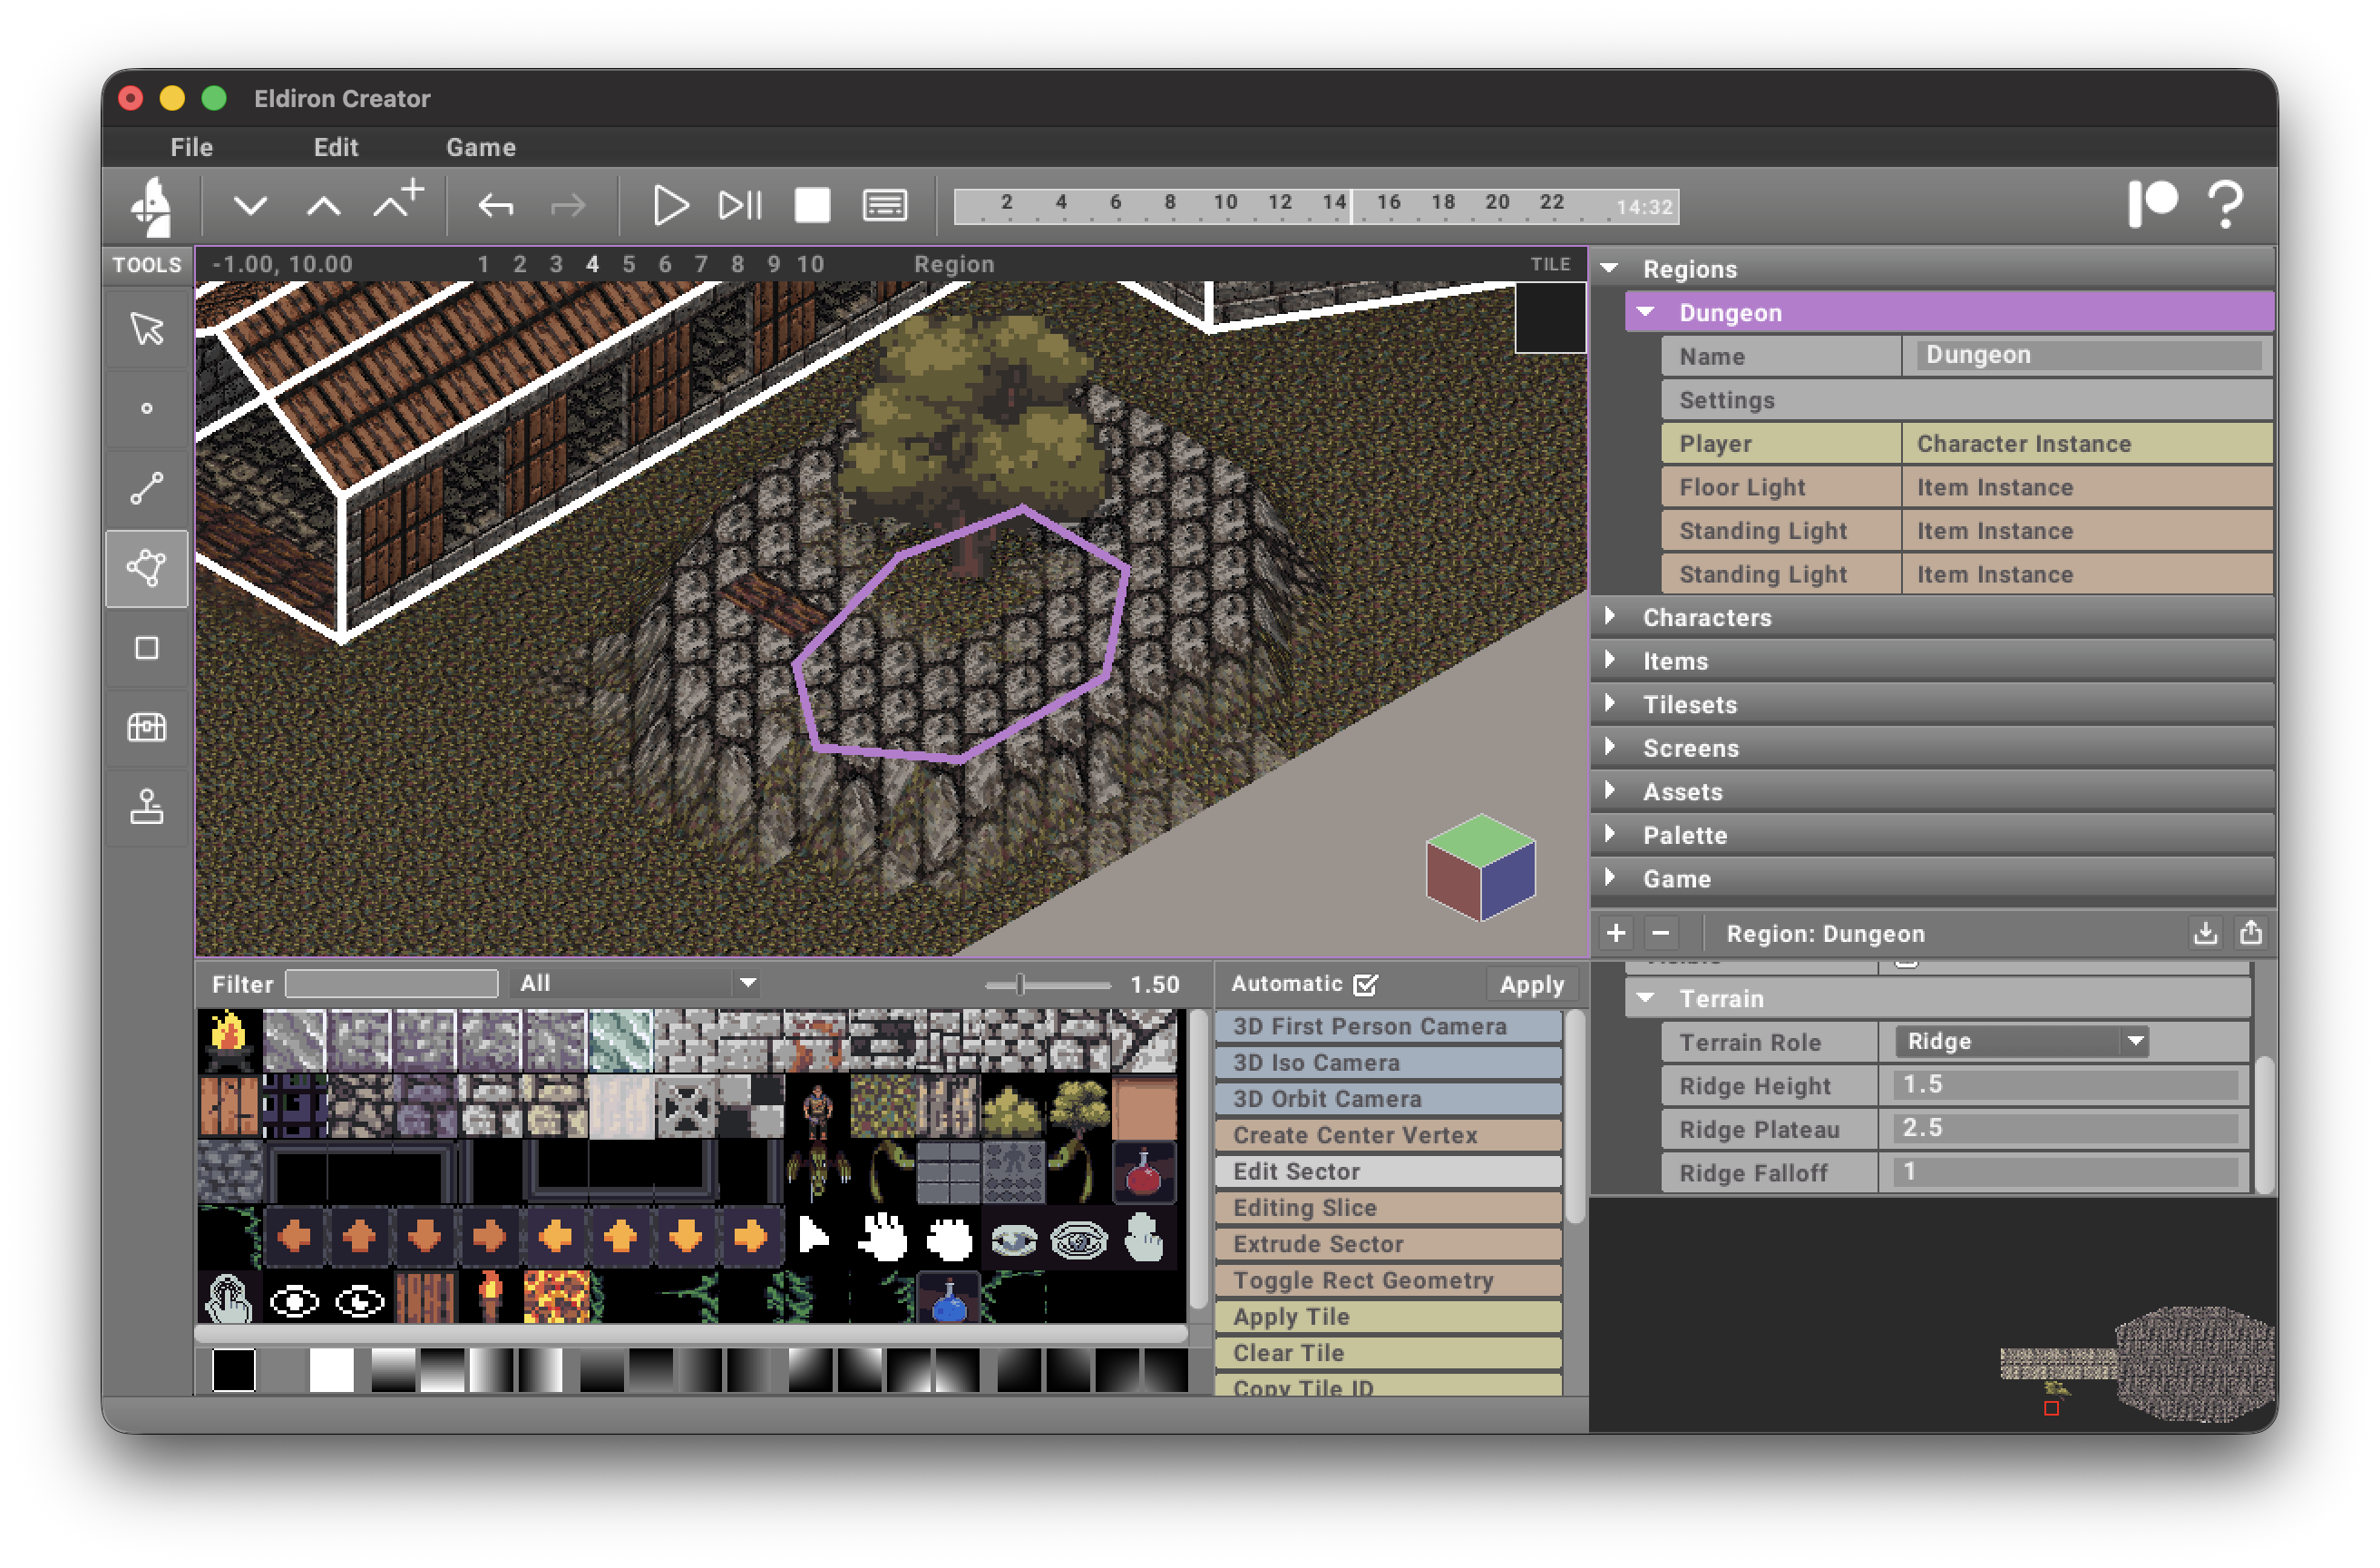Select the linedef/line drawing tool
The height and width of the screenshot is (1568, 2380).
coord(146,488)
